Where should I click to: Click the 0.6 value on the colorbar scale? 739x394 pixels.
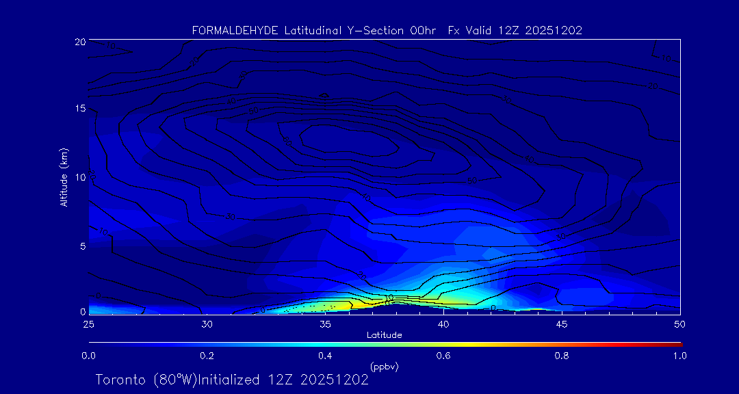coord(443,356)
